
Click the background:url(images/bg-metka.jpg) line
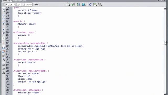point(51,46)
